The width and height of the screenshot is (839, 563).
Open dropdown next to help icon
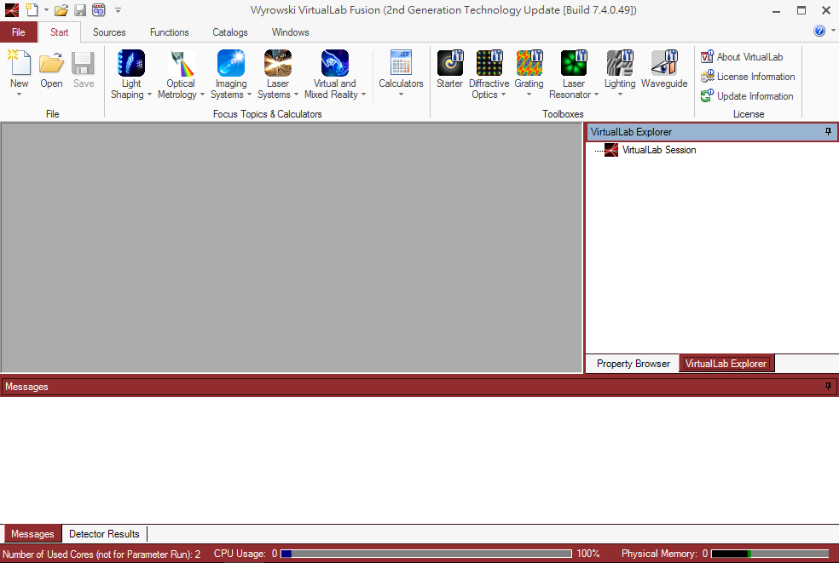(x=833, y=31)
